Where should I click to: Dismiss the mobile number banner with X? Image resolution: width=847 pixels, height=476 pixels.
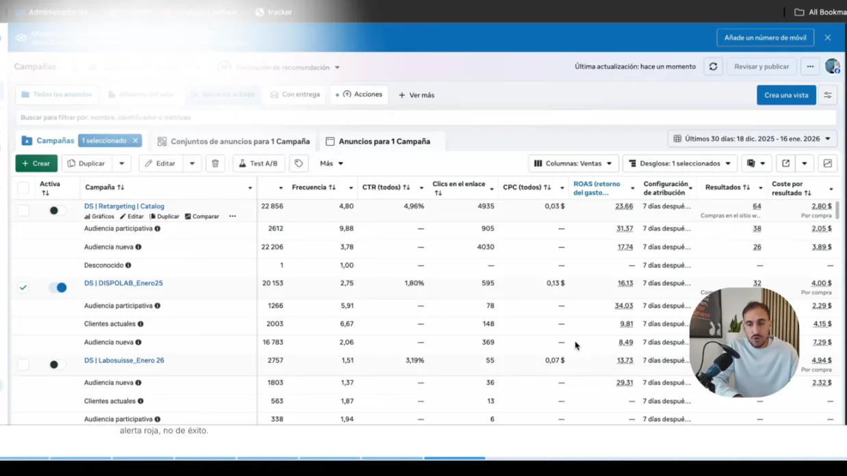tap(828, 38)
